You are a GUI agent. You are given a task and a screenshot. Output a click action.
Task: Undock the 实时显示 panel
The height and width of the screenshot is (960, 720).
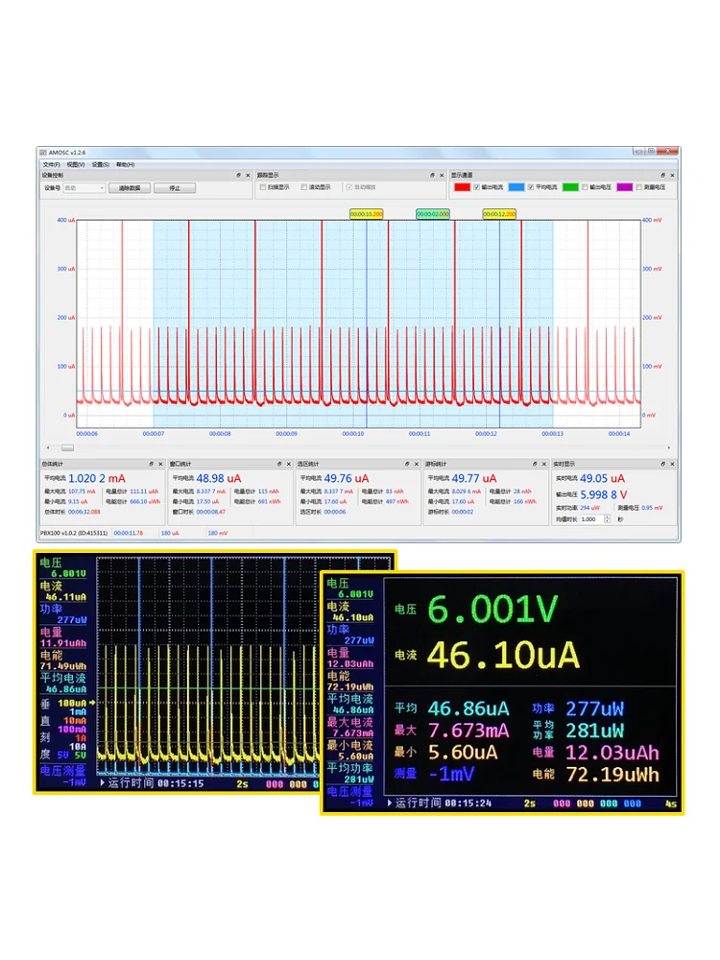click(663, 464)
